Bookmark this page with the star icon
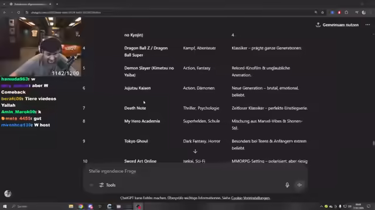The image size is (375, 210). [322, 12]
